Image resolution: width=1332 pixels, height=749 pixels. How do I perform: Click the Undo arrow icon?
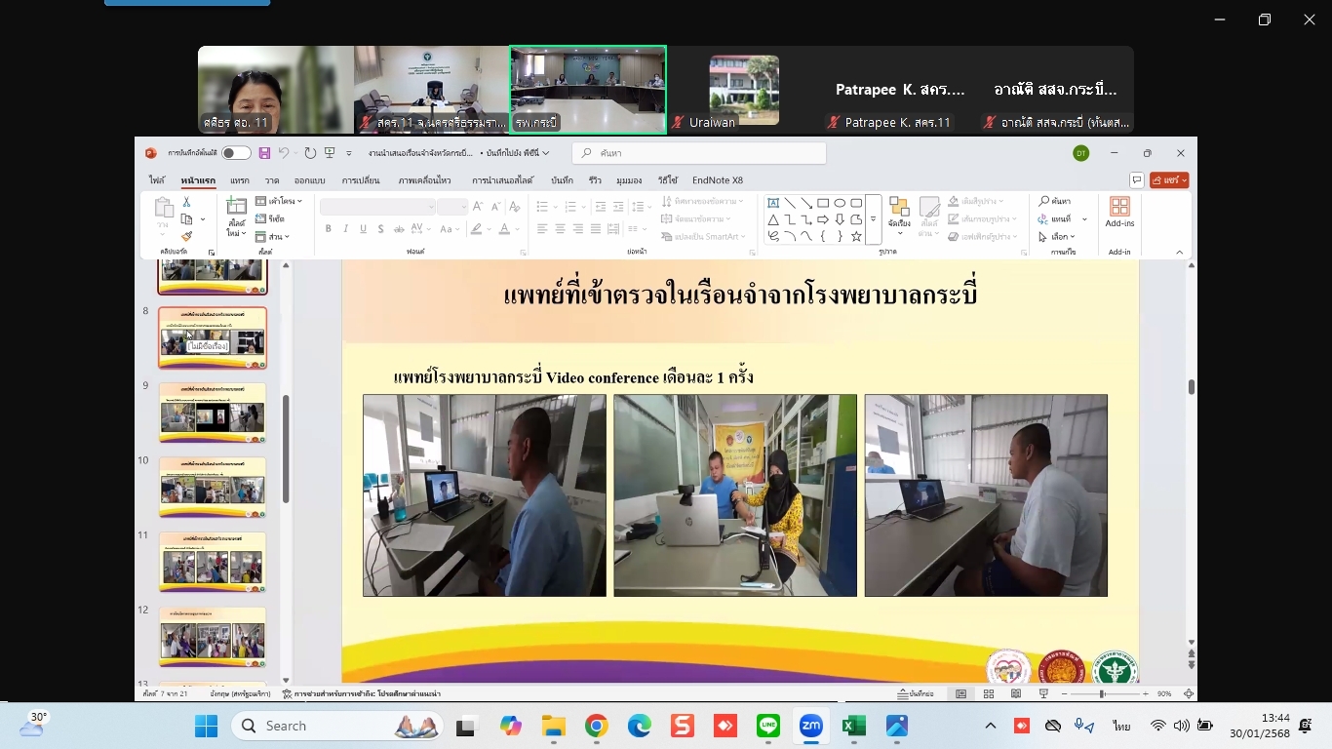[284, 153]
